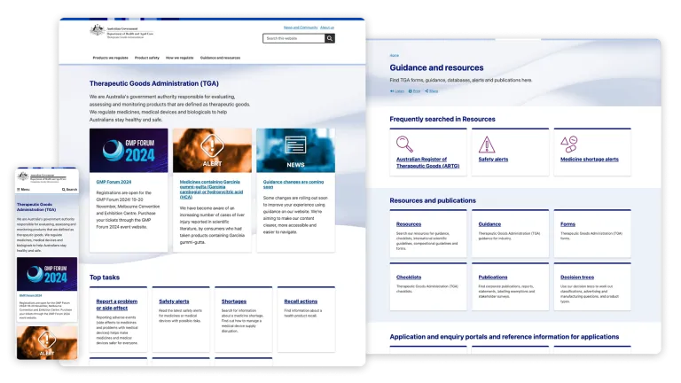The width and height of the screenshot is (681, 383).
Task: Open the 'GMP Forum 2024' link on the desktop page
Action: click(x=113, y=182)
